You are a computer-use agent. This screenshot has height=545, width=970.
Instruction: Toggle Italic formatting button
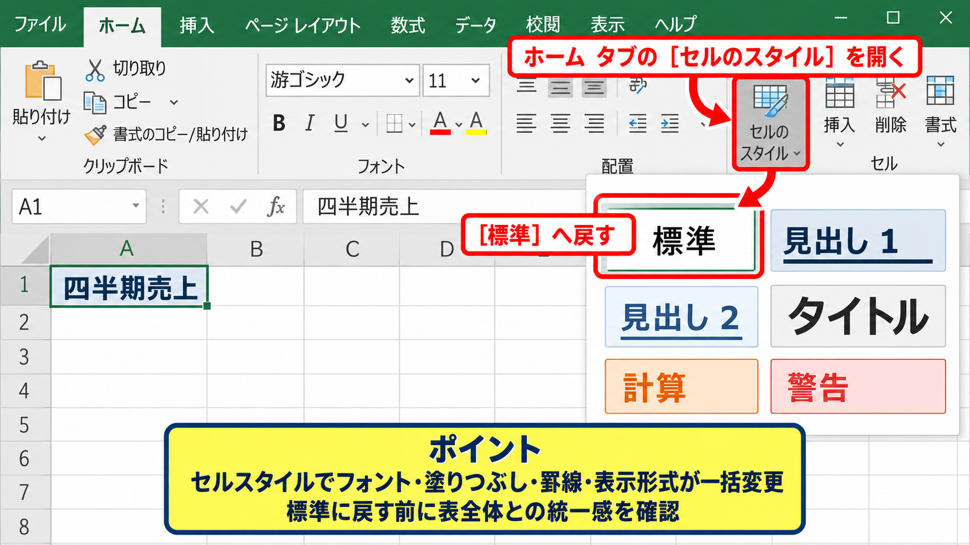tap(310, 123)
